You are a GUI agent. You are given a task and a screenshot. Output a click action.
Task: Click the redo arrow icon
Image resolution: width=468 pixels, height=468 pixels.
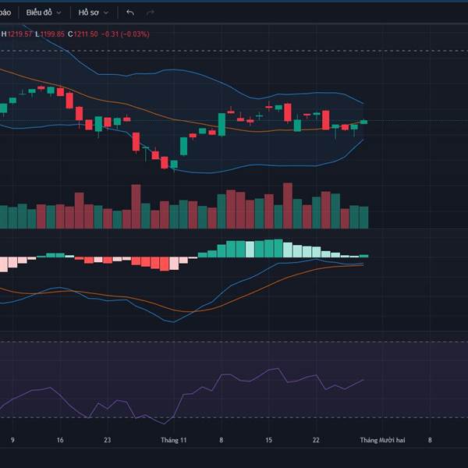point(150,12)
